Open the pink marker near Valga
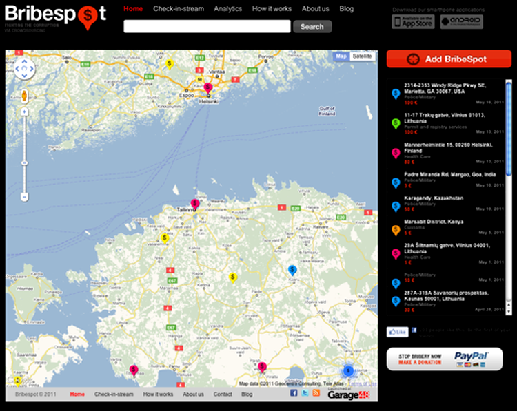Viewport: 517px width, 411px height. (262, 367)
